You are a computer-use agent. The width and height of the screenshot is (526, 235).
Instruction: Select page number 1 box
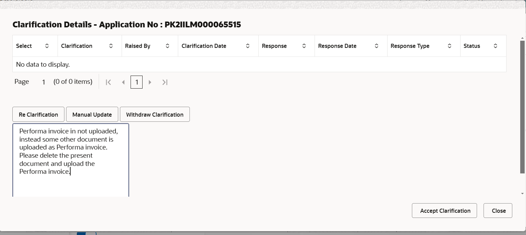click(x=136, y=82)
